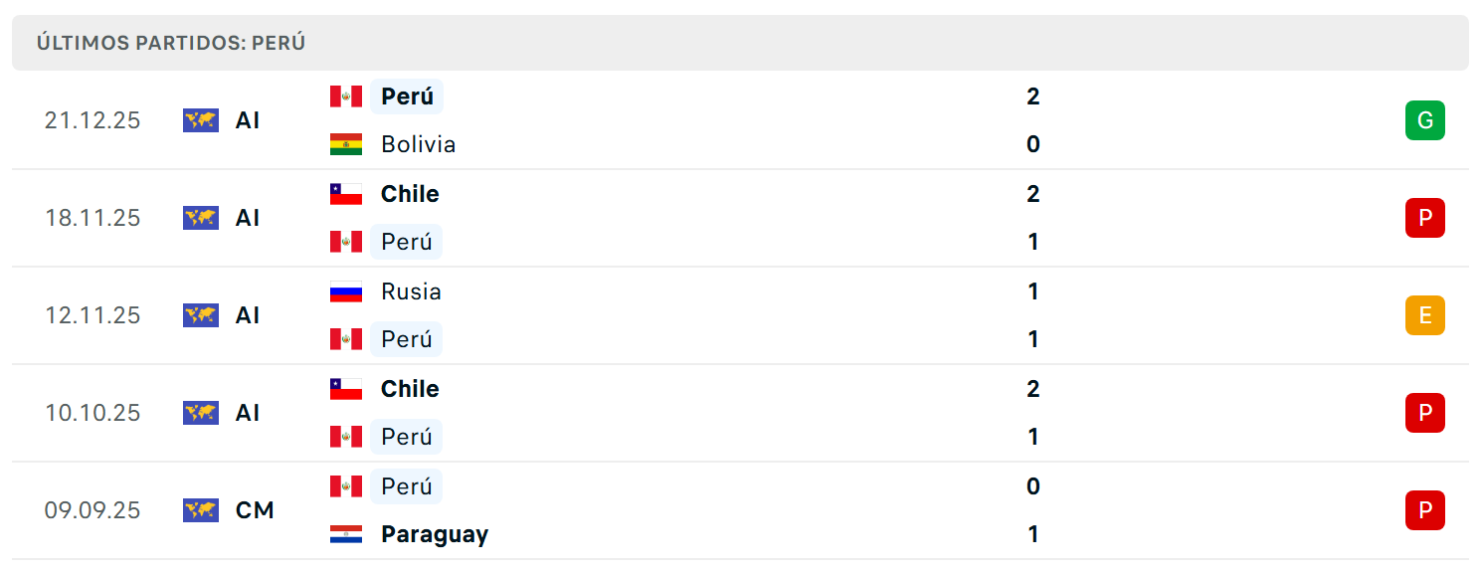Click the Russia flag icon

tap(346, 291)
